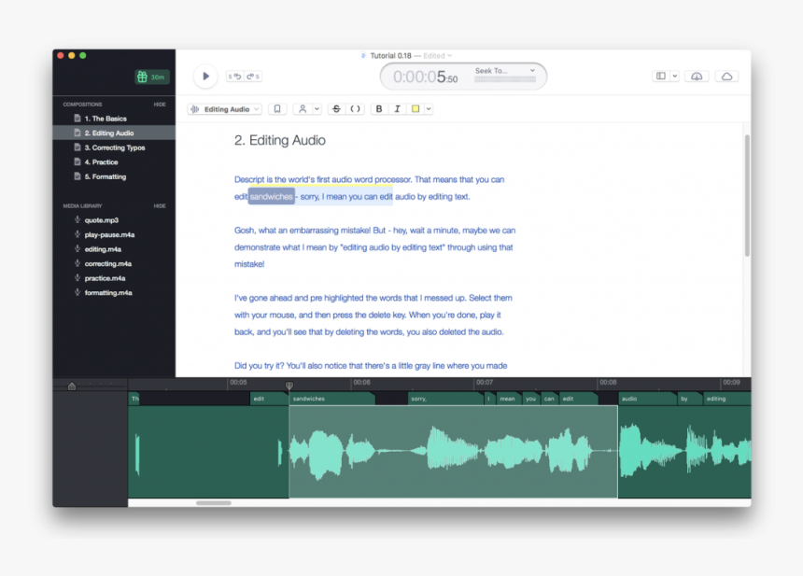
Task: Select the 3. Correcting Typos composition
Action: (x=116, y=147)
